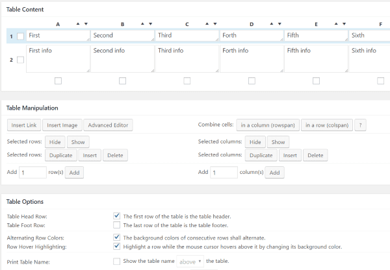Select row 1 checkbox
Screen dimensions: 390x270
(20, 36)
